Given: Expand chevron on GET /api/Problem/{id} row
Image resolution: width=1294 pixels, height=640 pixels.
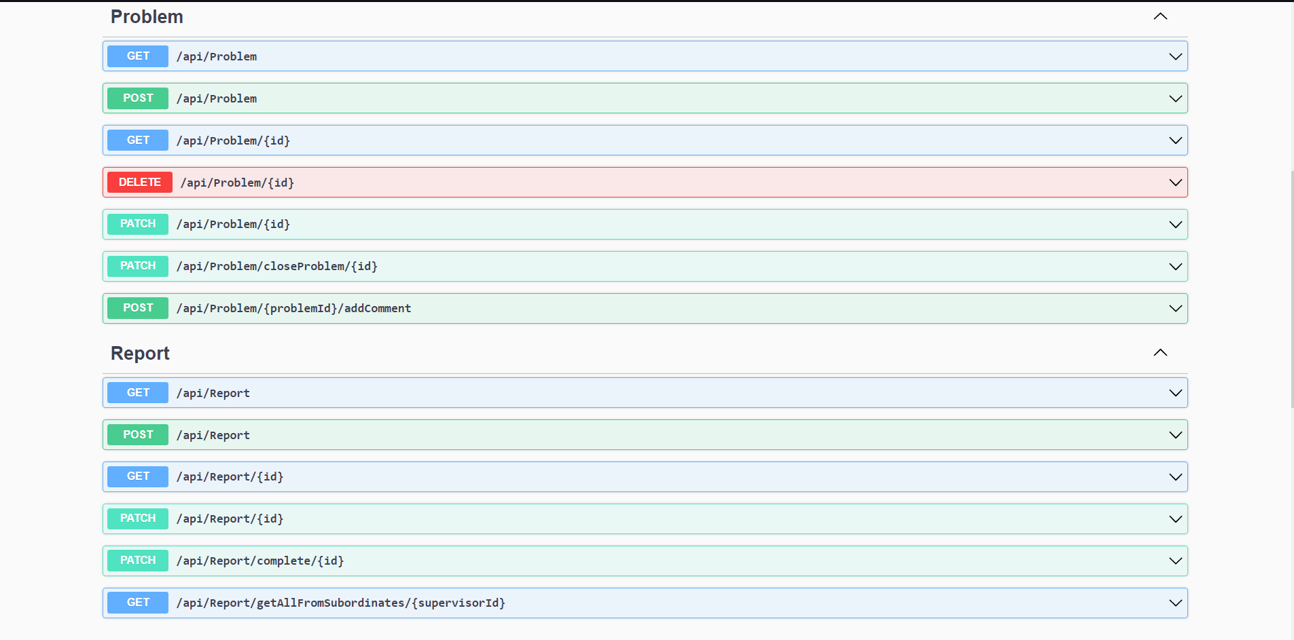Looking at the screenshot, I should [1175, 140].
